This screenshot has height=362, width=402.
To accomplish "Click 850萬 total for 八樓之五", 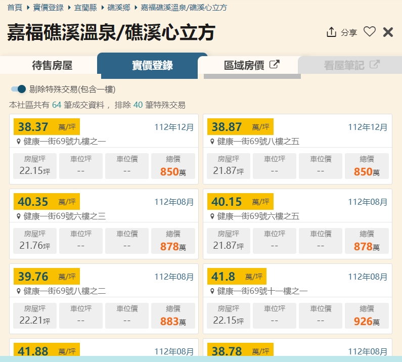I will 367,171.
